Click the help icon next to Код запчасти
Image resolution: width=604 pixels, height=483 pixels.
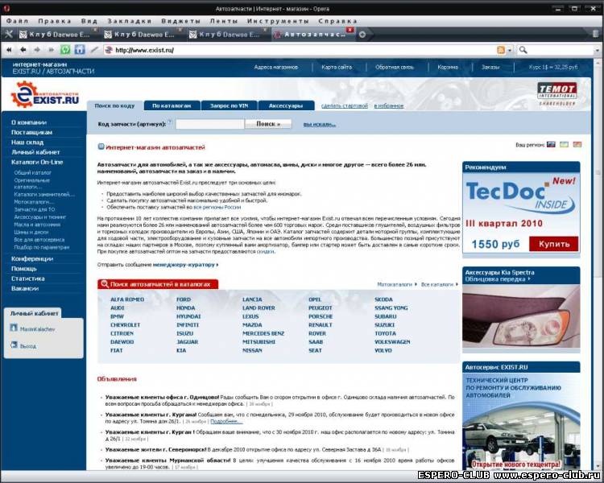pyautogui.click(x=169, y=122)
